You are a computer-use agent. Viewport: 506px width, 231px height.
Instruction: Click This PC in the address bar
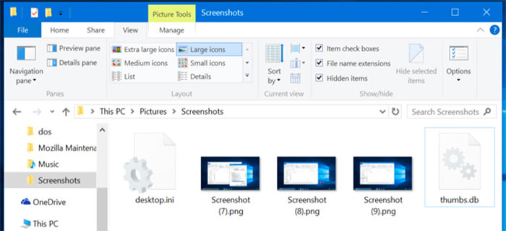click(112, 112)
